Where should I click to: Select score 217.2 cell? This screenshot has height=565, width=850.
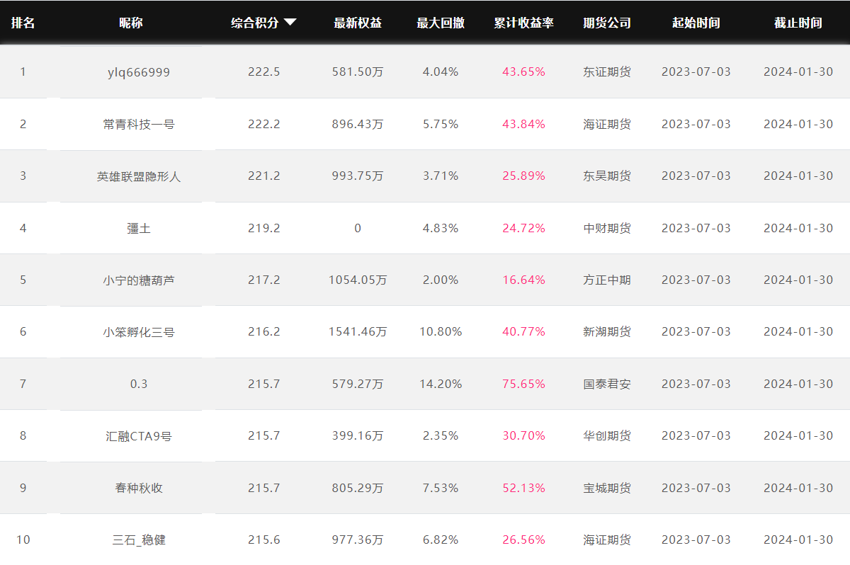tap(264, 280)
